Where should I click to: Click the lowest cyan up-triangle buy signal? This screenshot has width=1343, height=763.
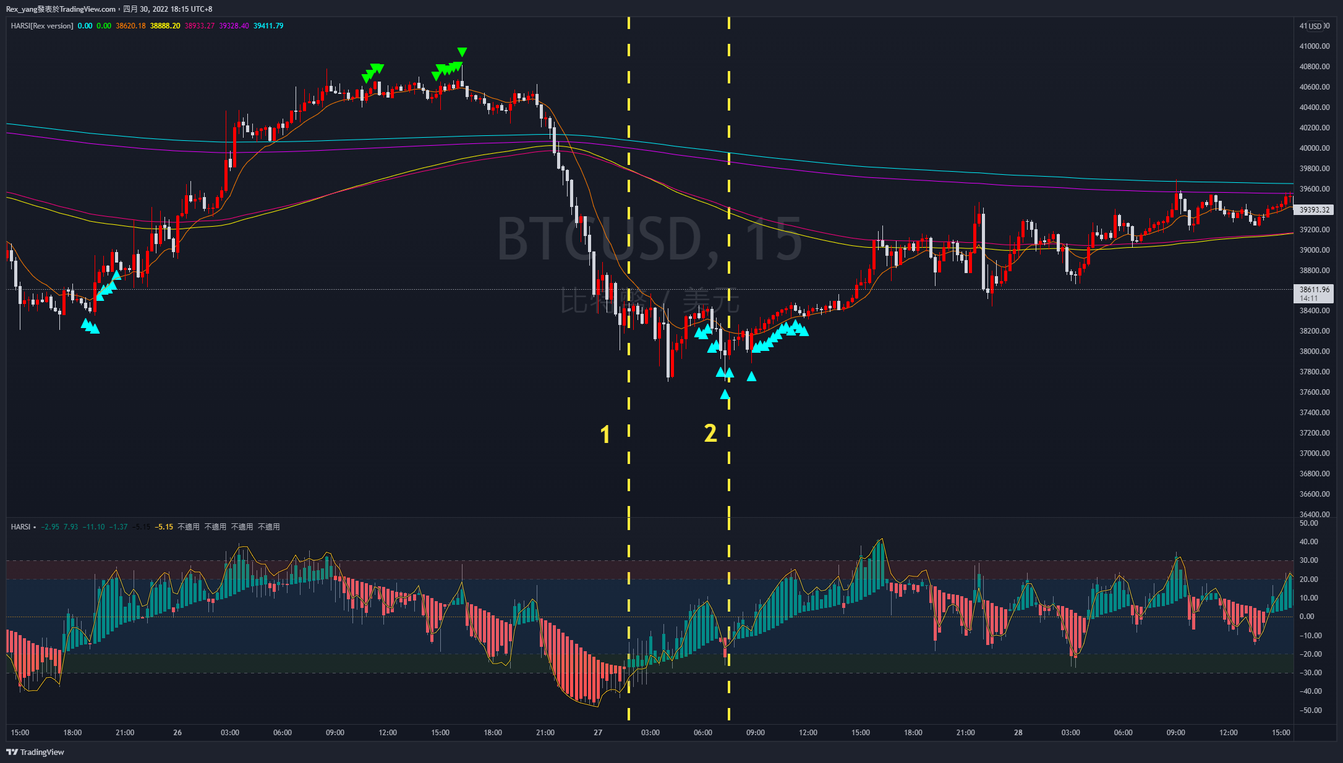[x=725, y=394]
